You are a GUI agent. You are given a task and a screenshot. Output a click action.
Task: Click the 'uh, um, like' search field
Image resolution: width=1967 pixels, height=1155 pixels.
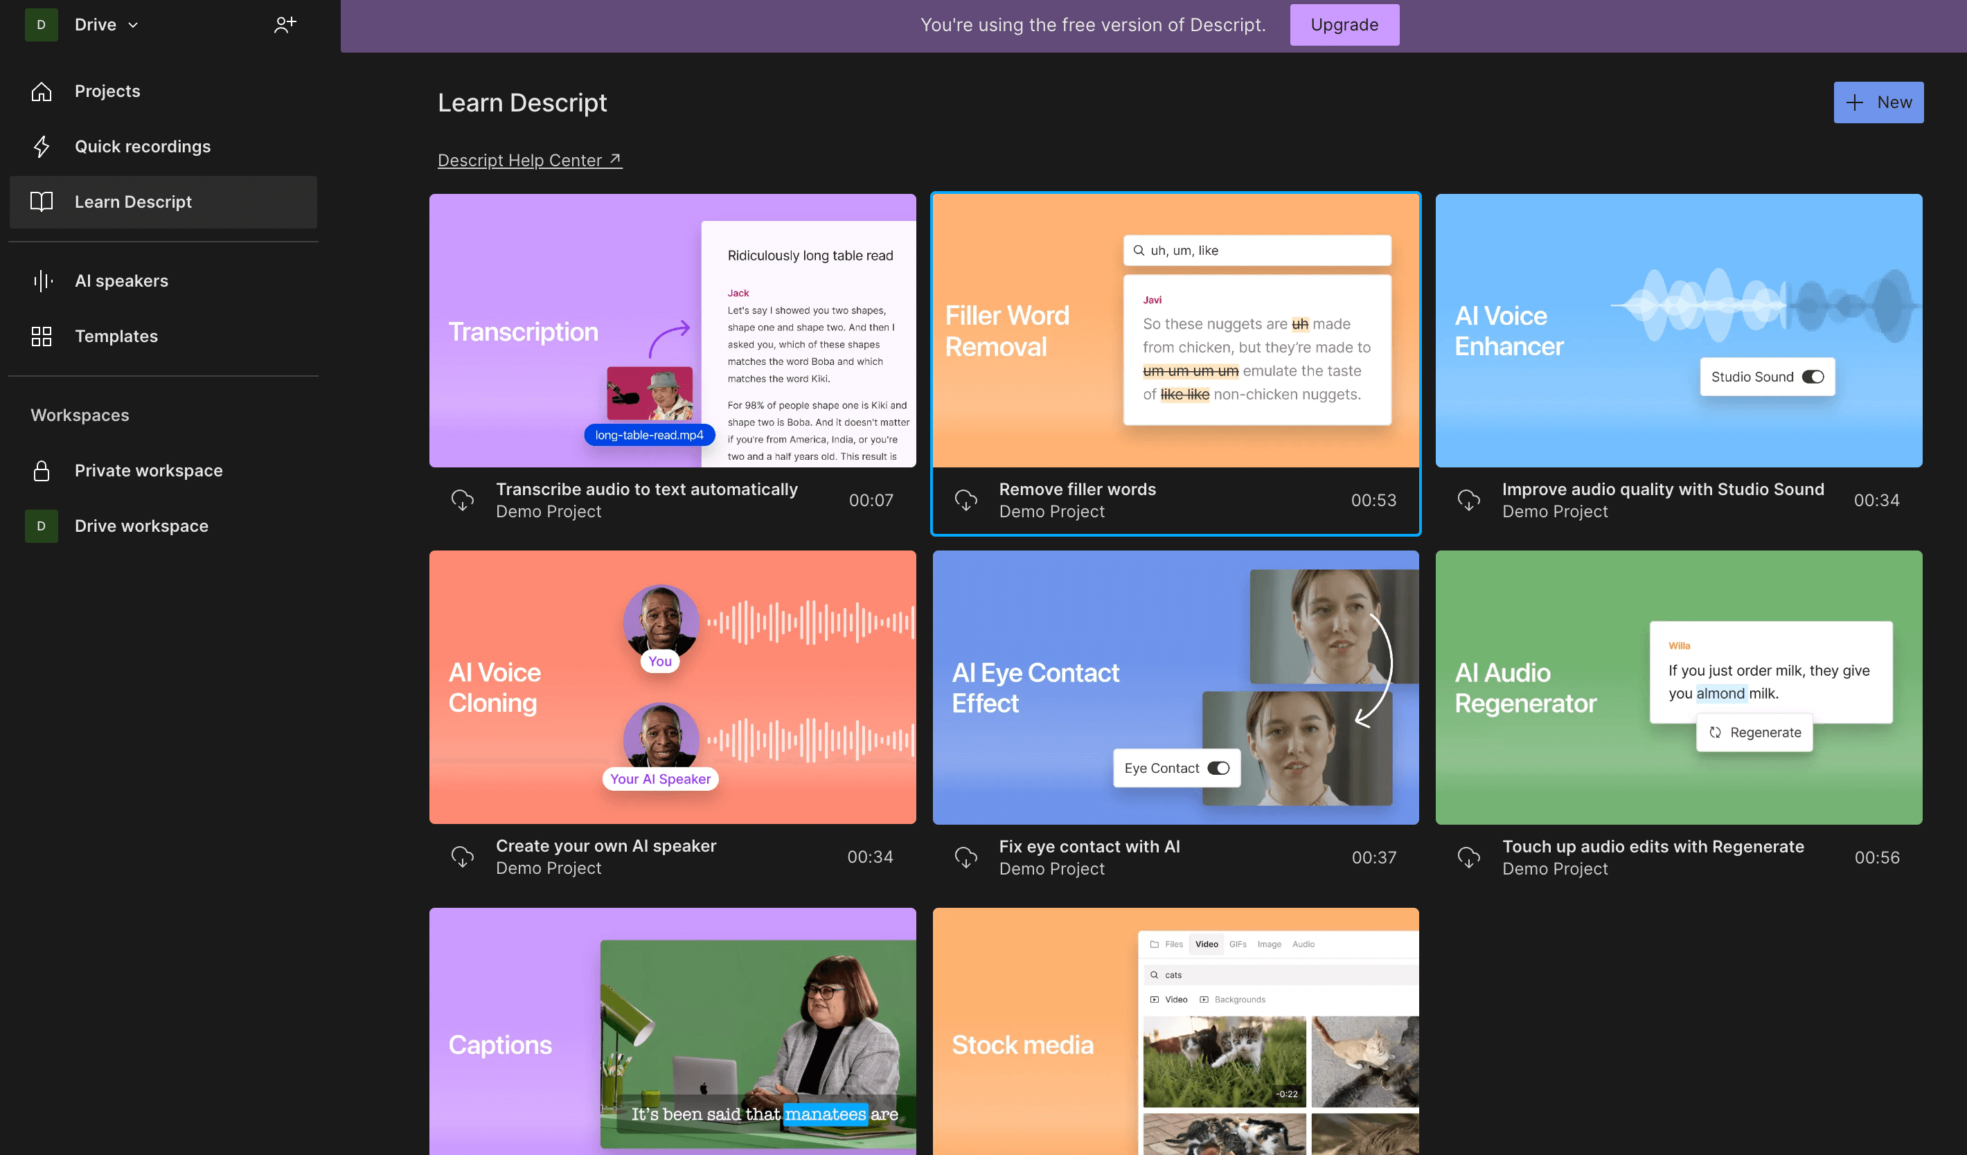[1256, 251]
